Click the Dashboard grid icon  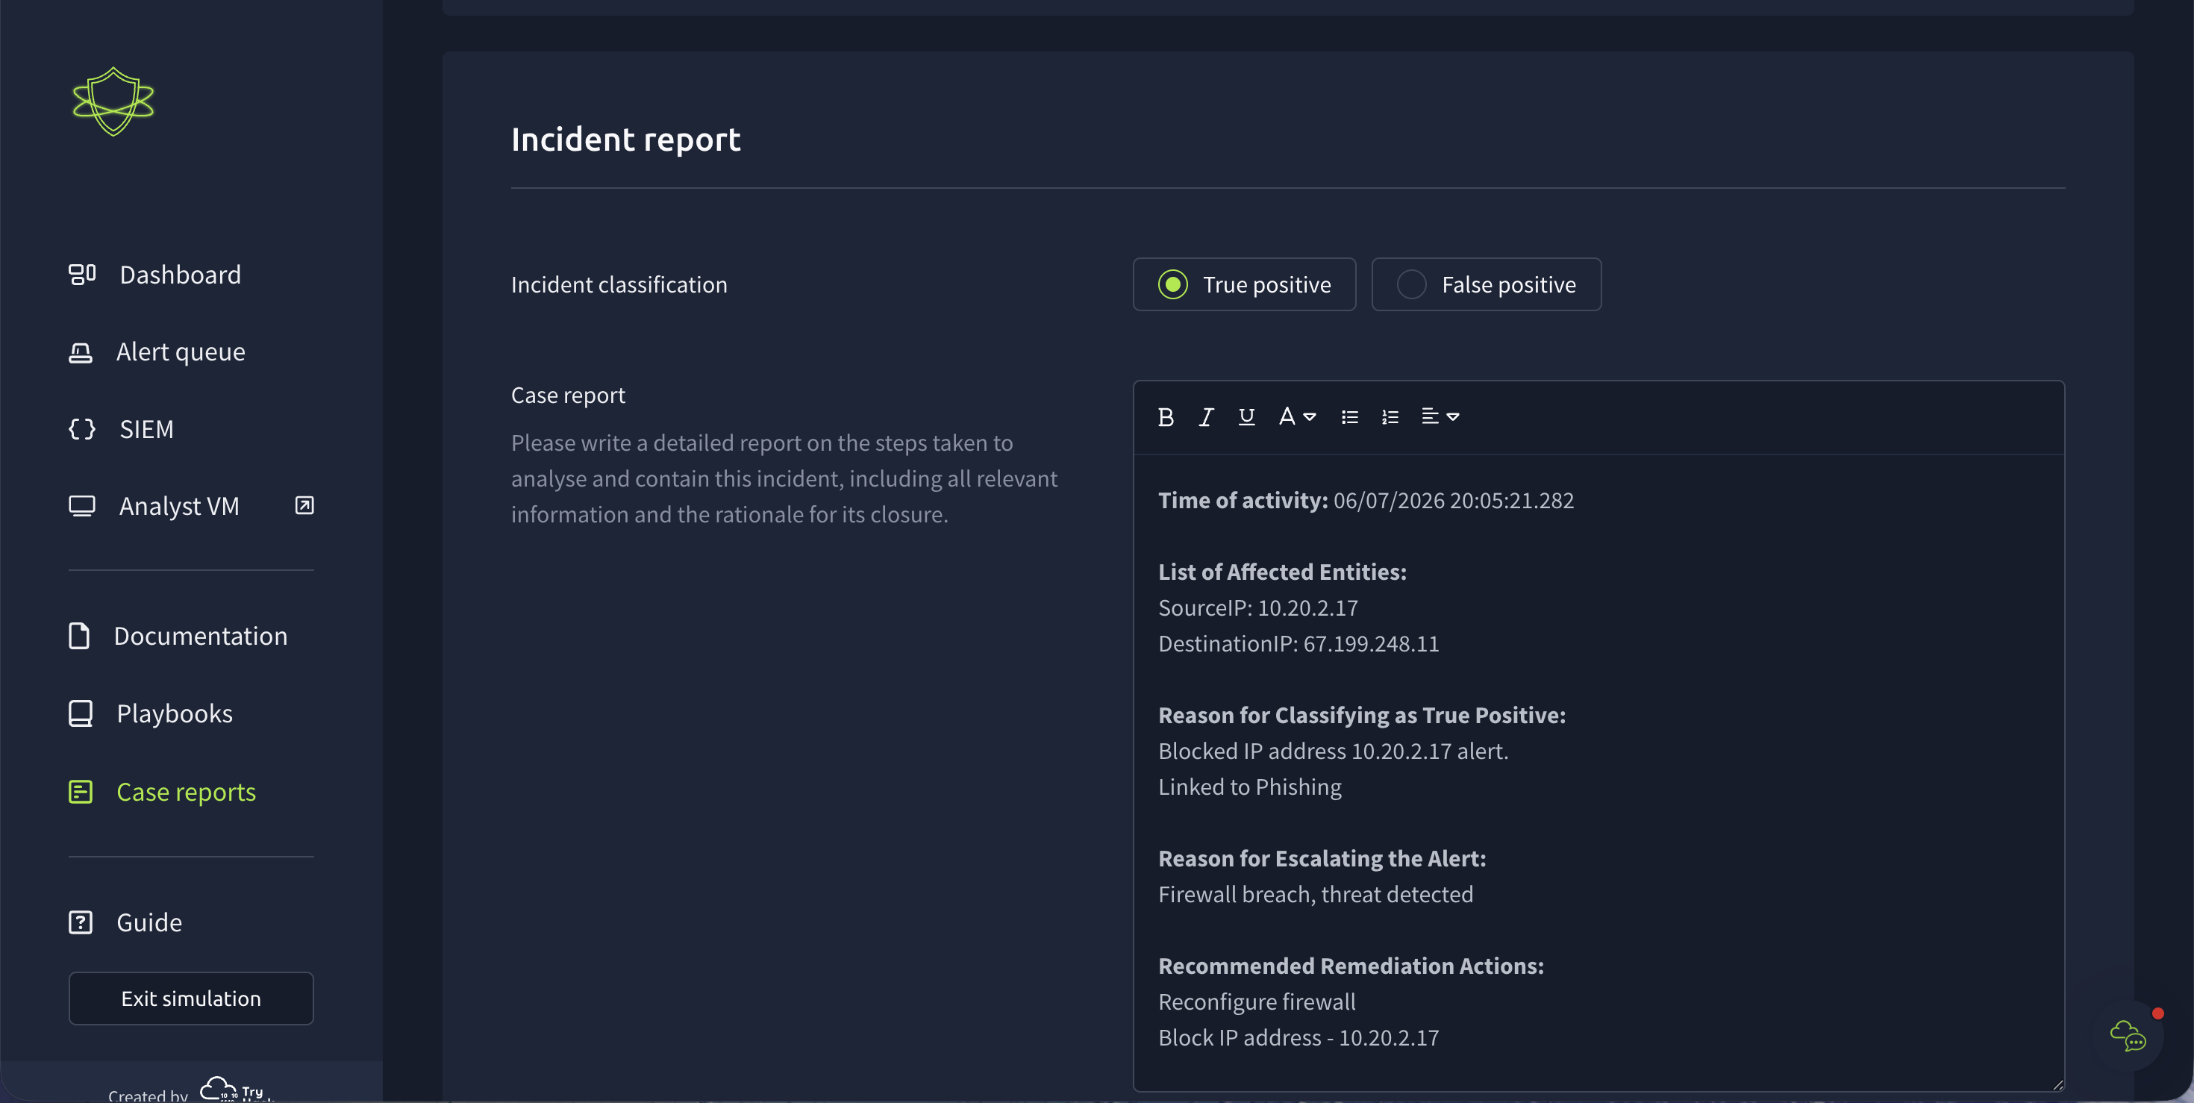[x=82, y=275]
